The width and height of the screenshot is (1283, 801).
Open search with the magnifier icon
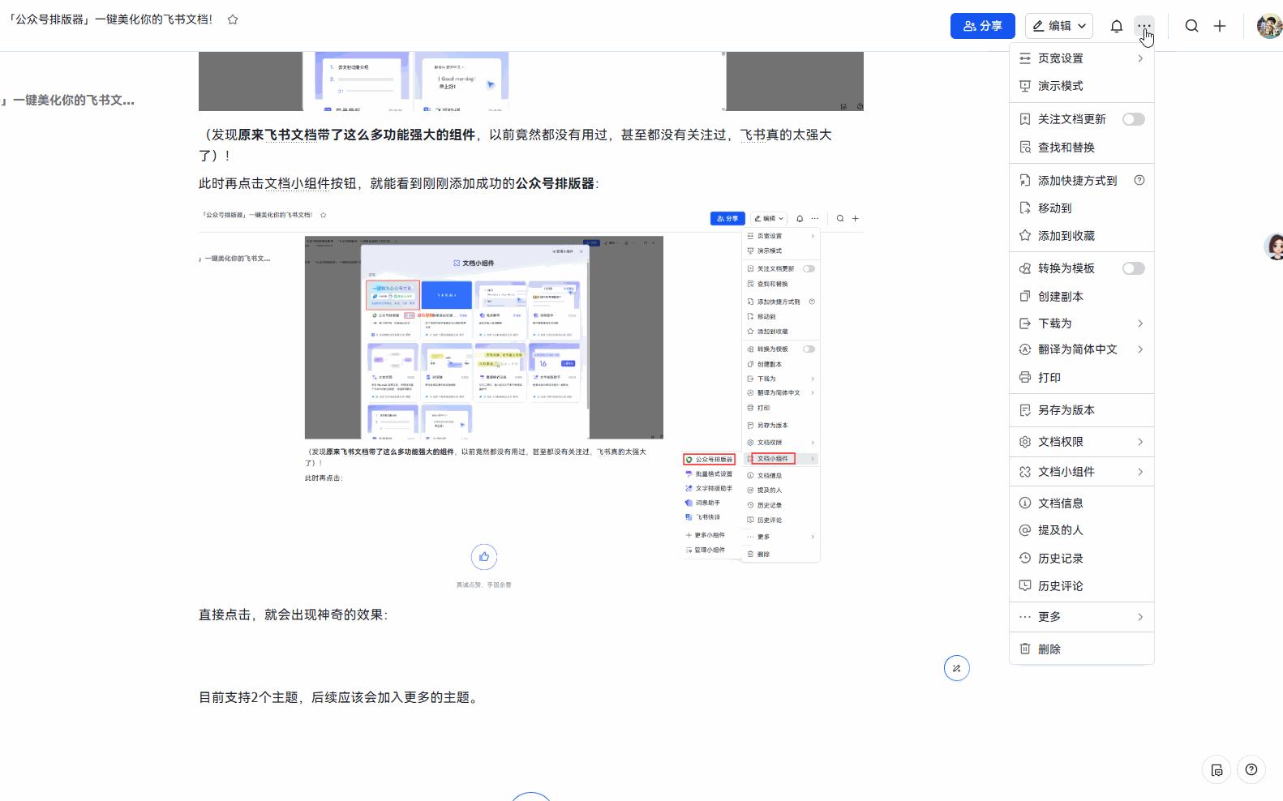click(x=1191, y=26)
